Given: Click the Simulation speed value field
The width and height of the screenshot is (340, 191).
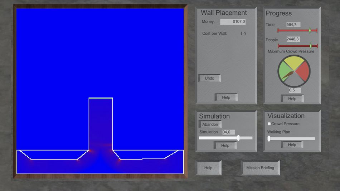Looking at the screenshot, I should (x=228, y=132).
